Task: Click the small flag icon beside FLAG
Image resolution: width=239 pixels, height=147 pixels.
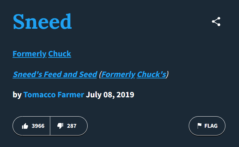Action: tap(199, 126)
